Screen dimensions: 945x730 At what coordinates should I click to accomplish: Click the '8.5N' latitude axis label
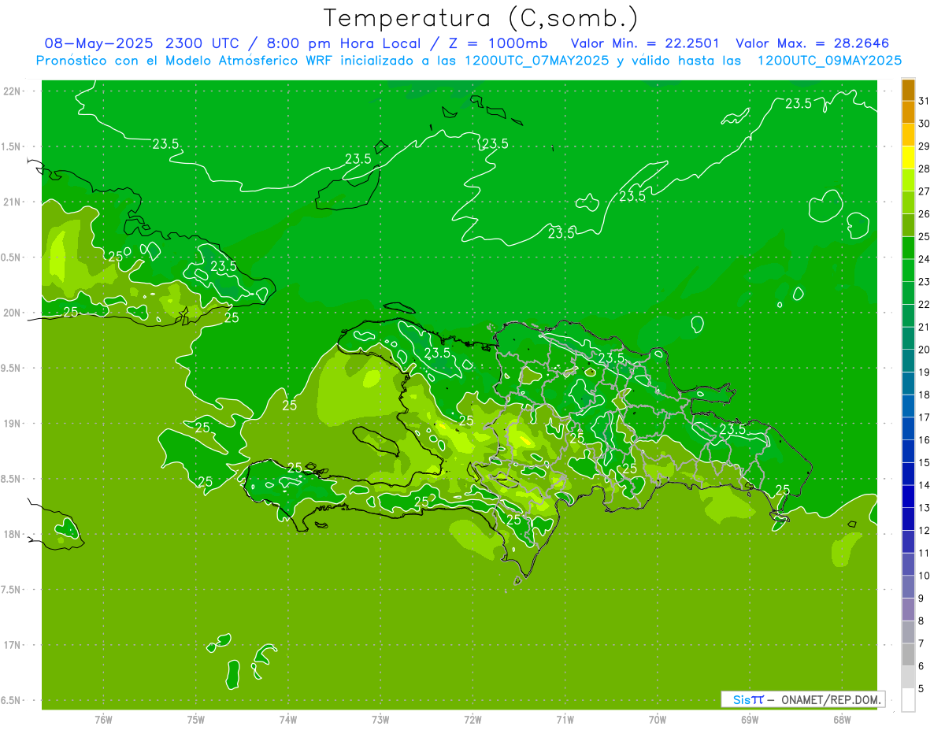coord(12,479)
